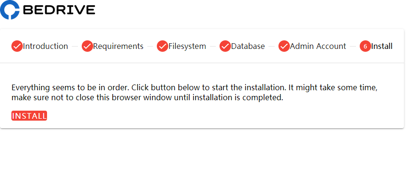Click the Filesystem step checkmark icon
The width and height of the screenshot is (412, 180).
(163, 46)
